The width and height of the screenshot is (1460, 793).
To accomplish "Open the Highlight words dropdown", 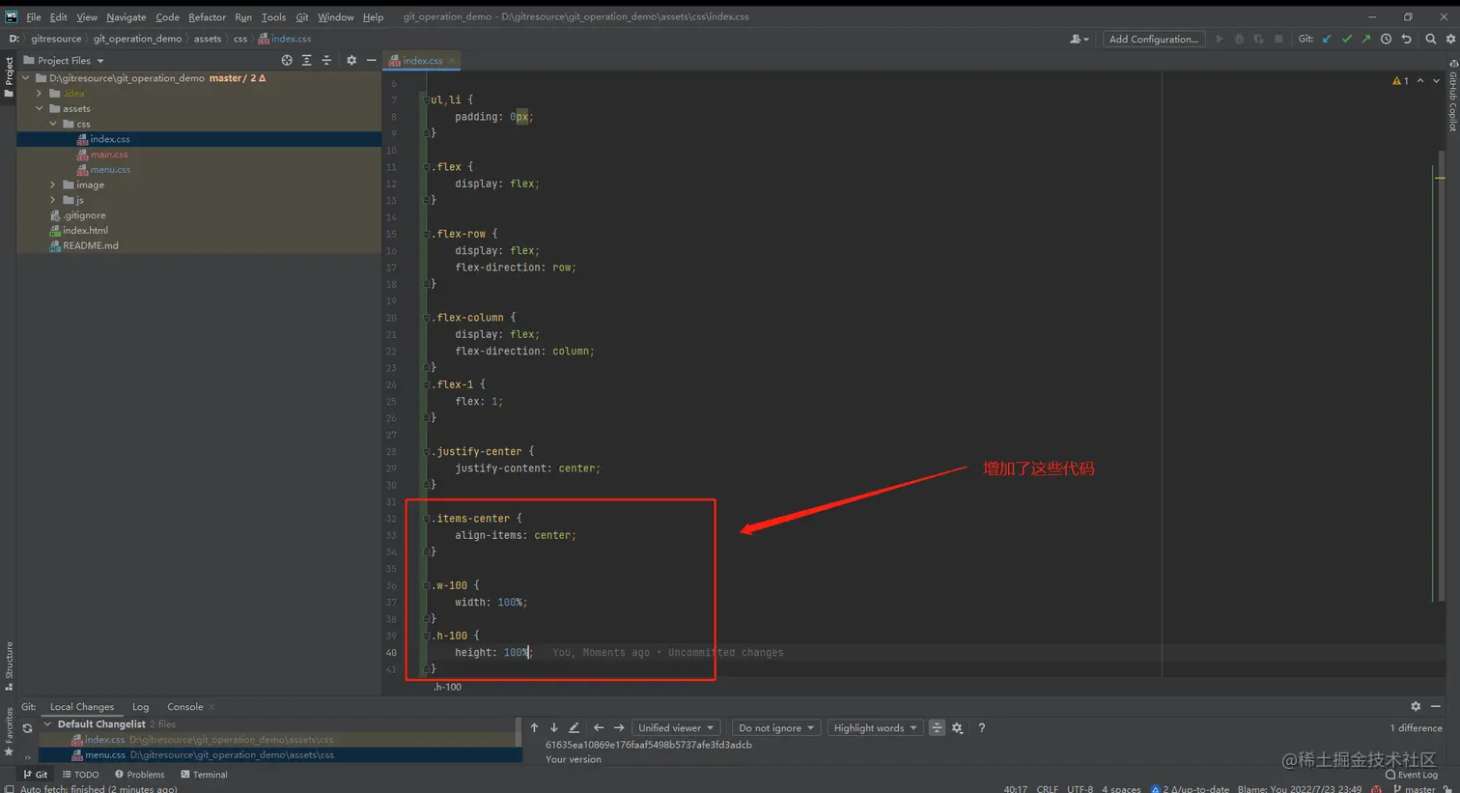I will coord(875,727).
